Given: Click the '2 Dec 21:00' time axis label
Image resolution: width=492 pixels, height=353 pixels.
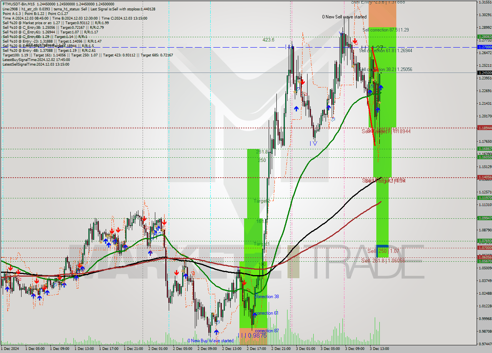Looking at the screenshot, I should 281,349.
